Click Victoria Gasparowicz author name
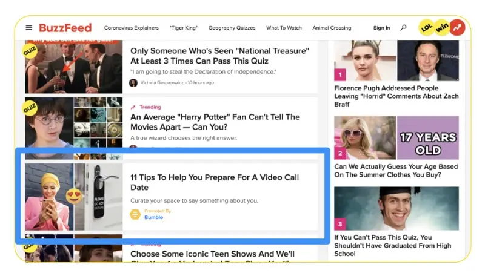Screen dimensions: 485x279 click(x=162, y=83)
